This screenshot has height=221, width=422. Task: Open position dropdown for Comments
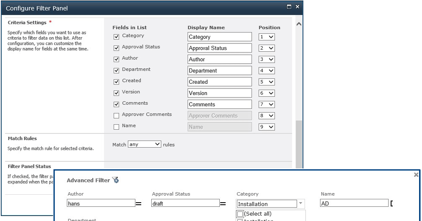click(267, 105)
